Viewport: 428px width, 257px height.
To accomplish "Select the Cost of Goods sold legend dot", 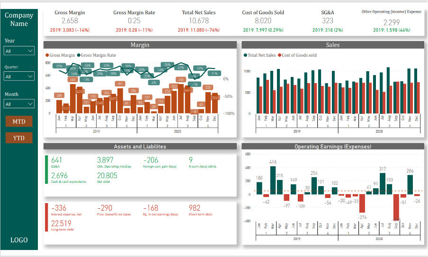I will coord(280,55).
